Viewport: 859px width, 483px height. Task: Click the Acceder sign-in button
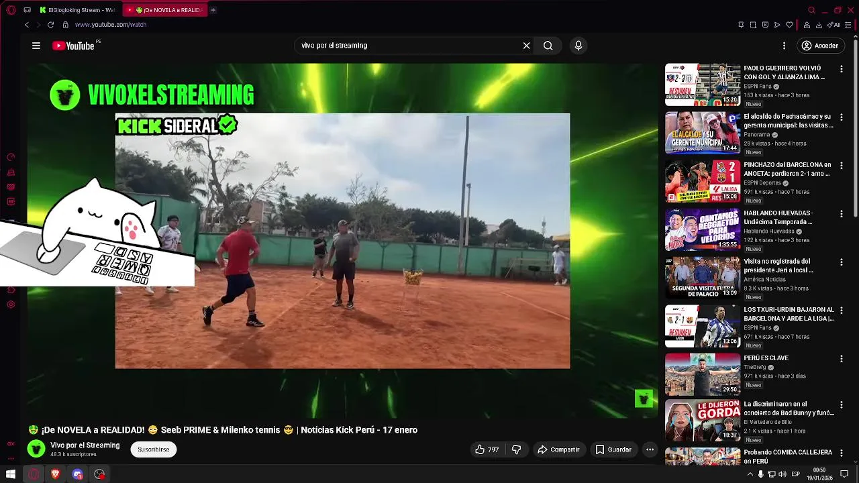pyautogui.click(x=819, y=46)
